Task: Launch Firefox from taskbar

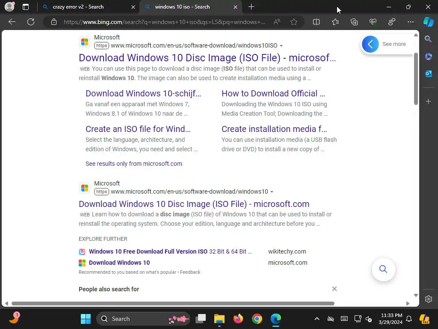Action: 238,319
